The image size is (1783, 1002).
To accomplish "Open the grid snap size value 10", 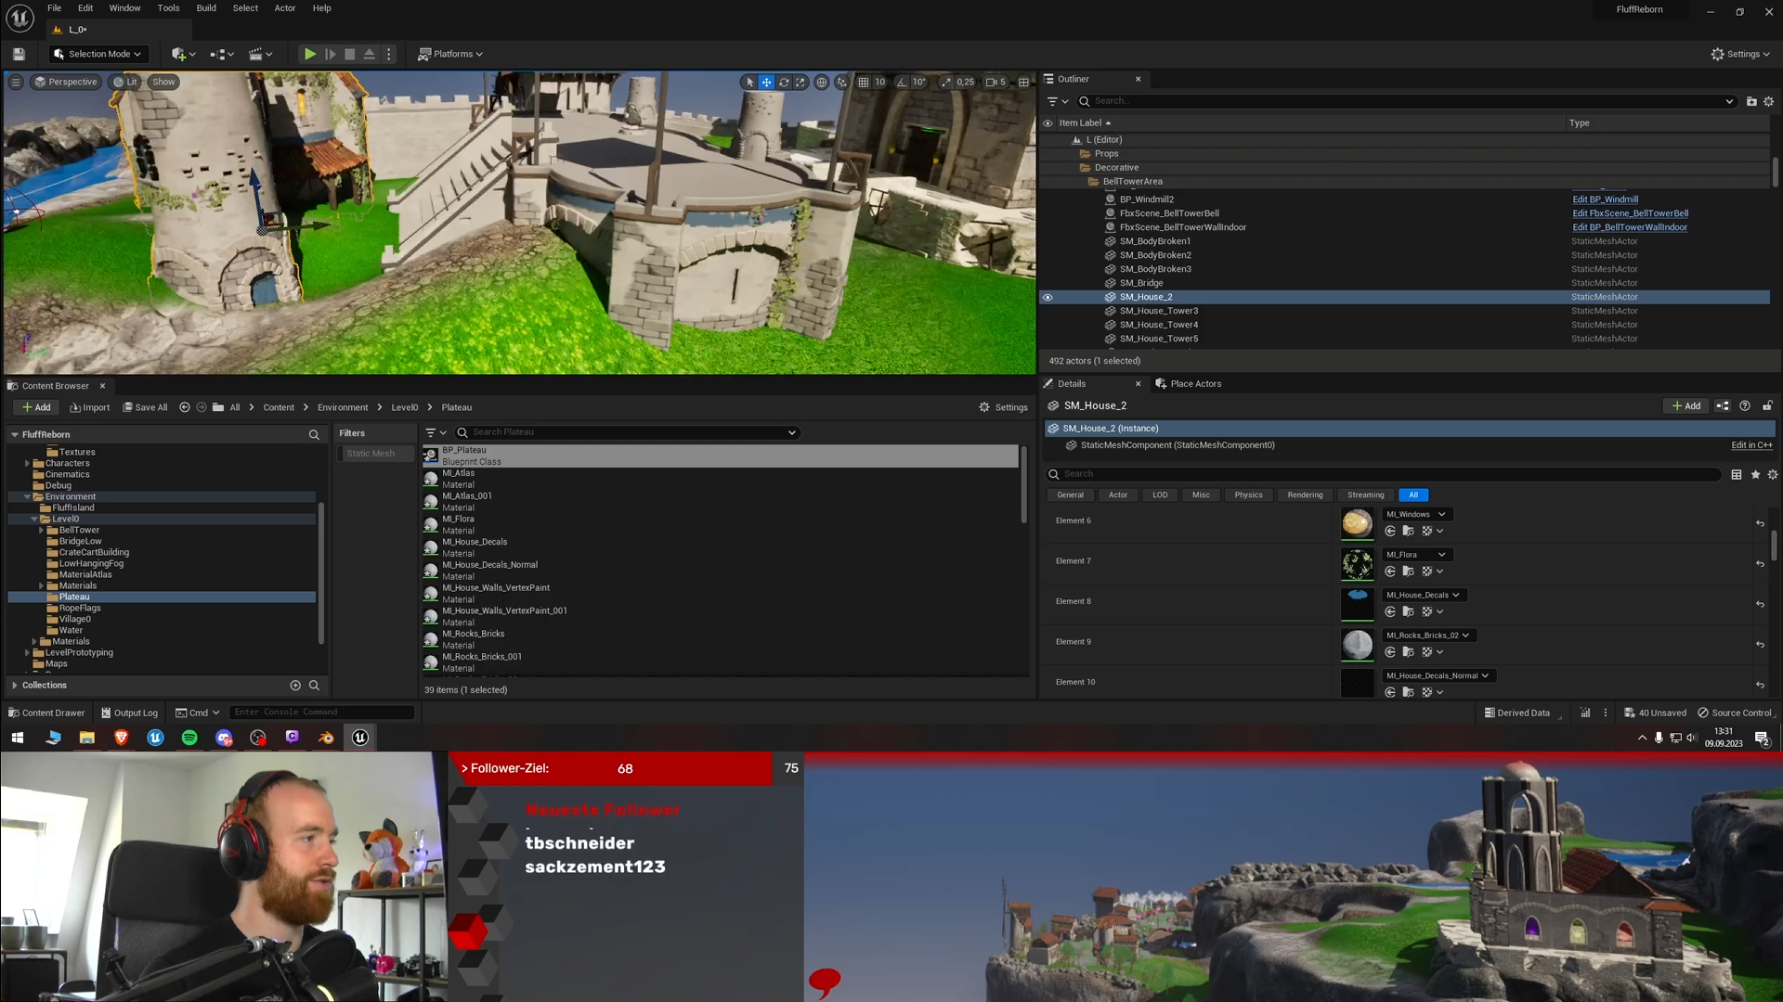I will [879, 82].
